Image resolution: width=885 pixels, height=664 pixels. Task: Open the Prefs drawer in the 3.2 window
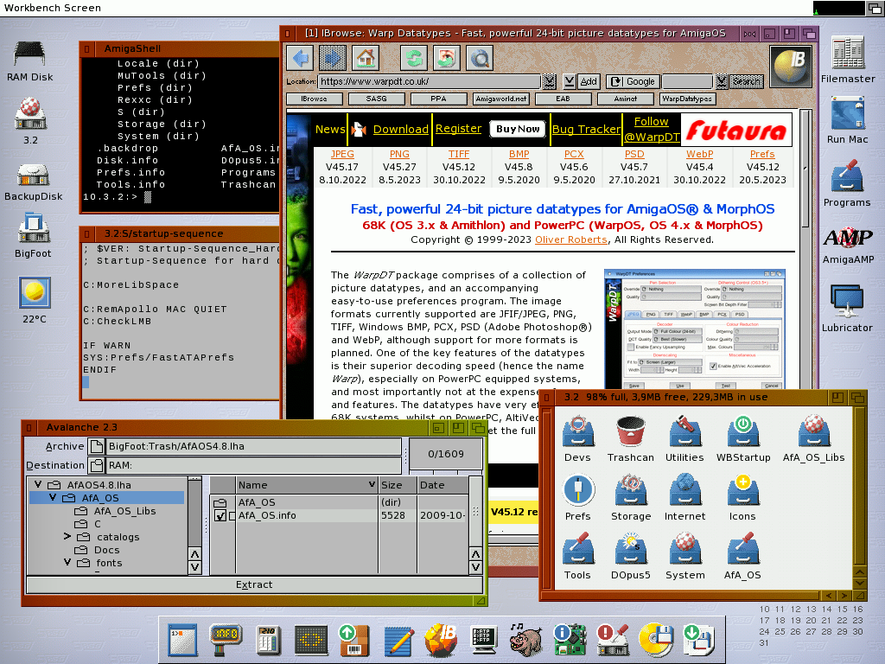coord(578,498)
